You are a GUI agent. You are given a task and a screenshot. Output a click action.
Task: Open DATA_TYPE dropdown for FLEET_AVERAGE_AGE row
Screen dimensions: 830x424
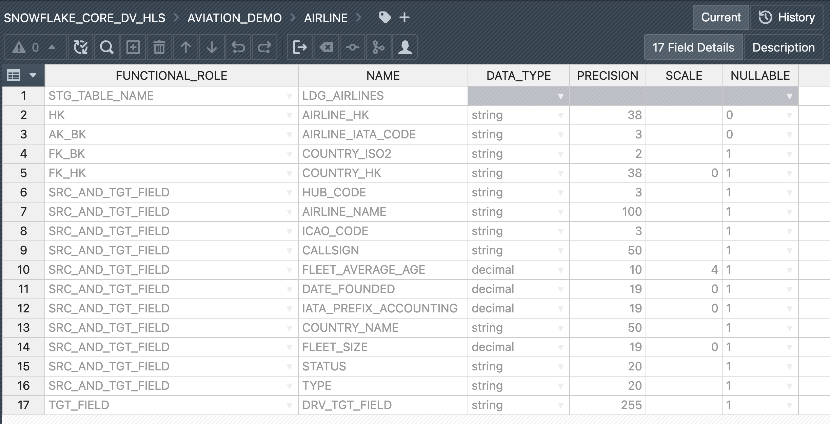coord(560,270)
